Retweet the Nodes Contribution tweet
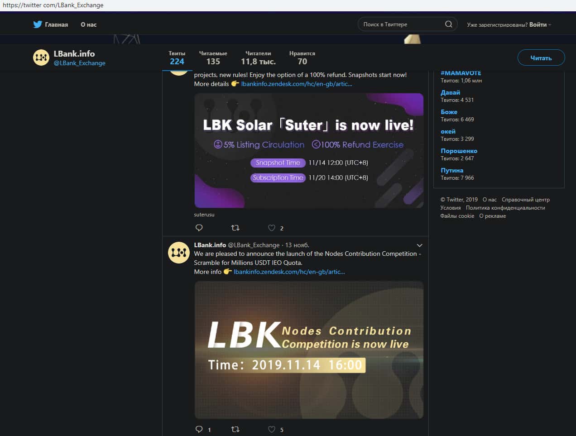The height and width of the screenshot is (436, 576). [235, 429]
